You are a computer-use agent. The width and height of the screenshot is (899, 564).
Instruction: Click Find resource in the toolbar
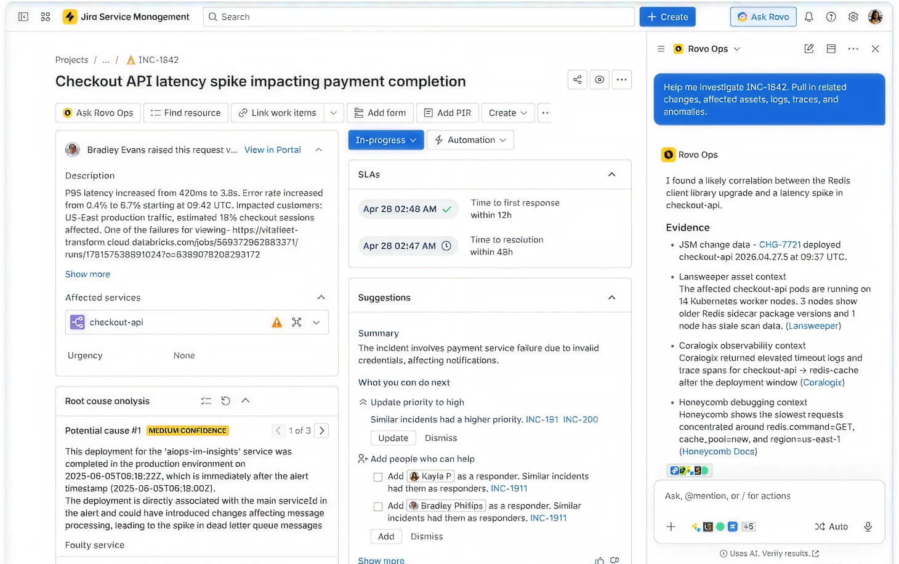point(186,113)
